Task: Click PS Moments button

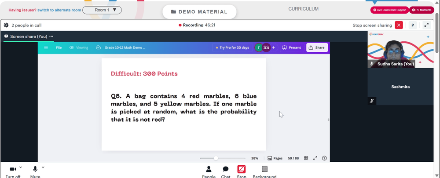Action: click(422, 10)
